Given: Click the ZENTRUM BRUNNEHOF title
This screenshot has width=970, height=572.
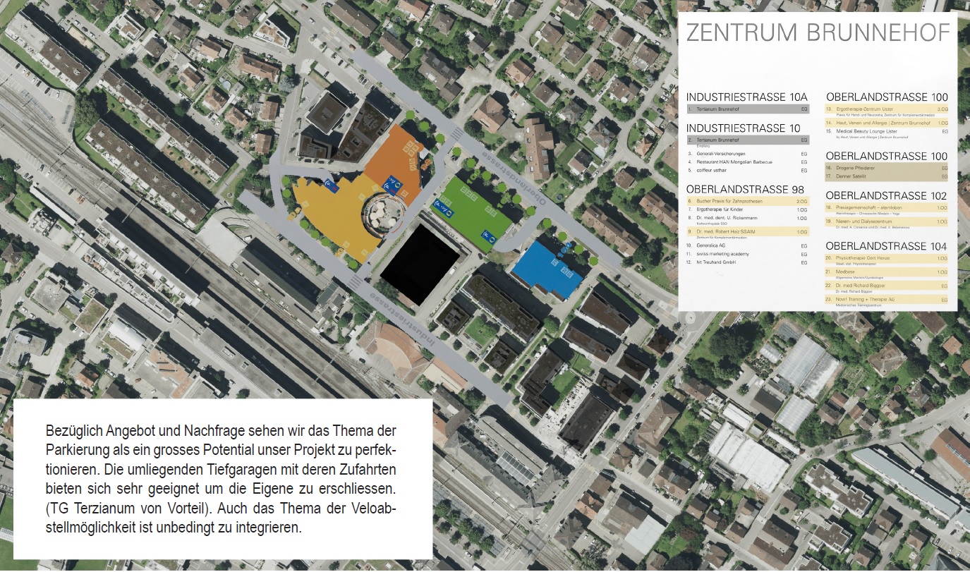Looking at the screenshot, I should [817, 33].
